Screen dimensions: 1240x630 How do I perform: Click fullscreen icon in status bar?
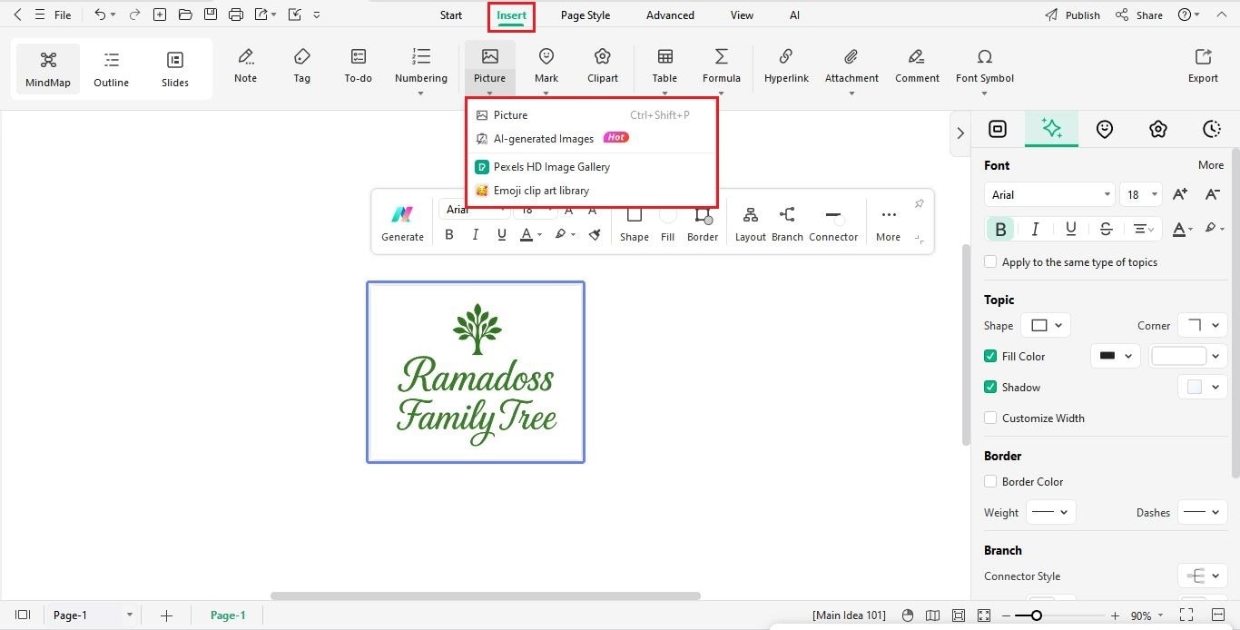[x=1186, y=615]
